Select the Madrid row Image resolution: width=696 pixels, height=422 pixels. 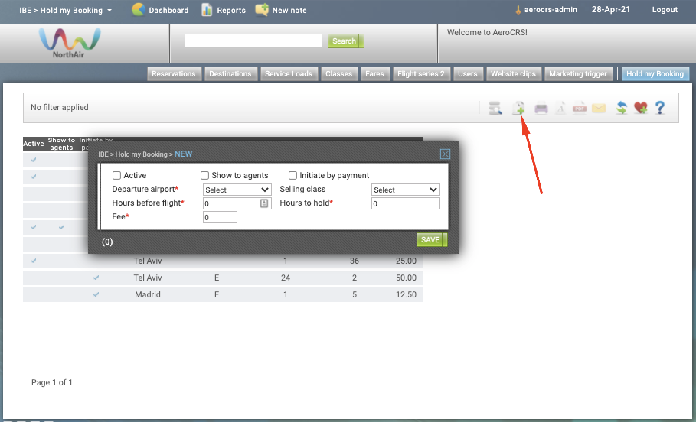[223, 294]
